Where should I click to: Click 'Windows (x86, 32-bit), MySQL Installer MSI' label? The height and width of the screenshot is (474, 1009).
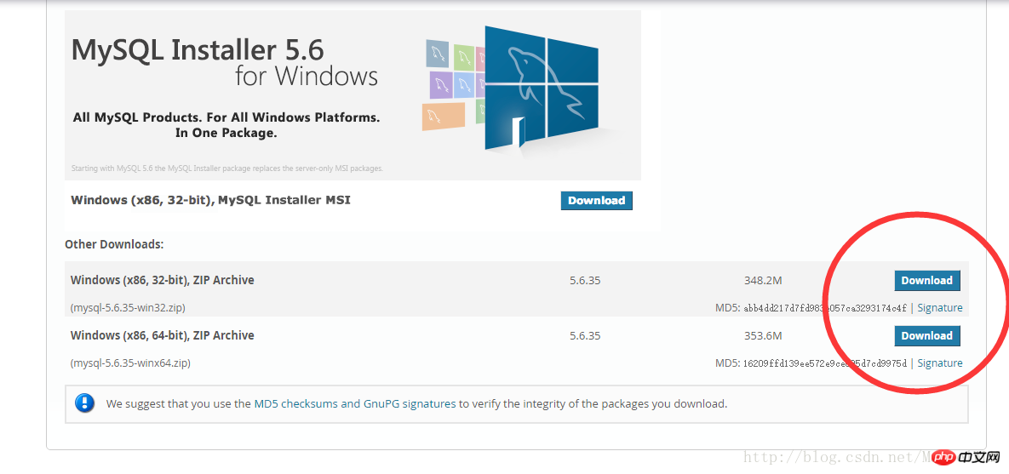click(210, 200)
